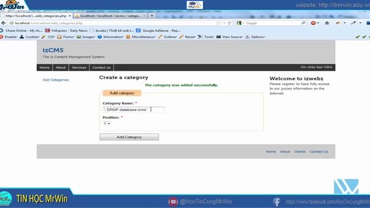This screenshot has width=370, height=208.
Task: Close the add_categories.php tab
Action: (x=69, y=16)
